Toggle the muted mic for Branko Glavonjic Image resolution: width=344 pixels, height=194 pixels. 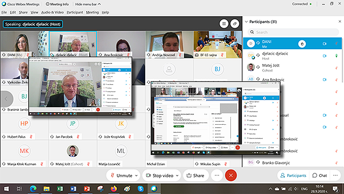(336, 163)
